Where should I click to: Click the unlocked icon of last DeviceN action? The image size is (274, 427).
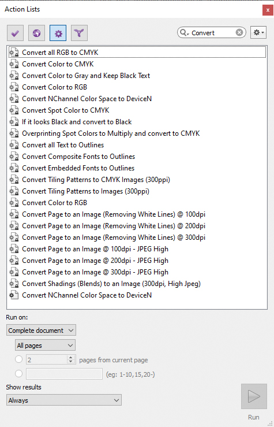(x=14, y=295)
